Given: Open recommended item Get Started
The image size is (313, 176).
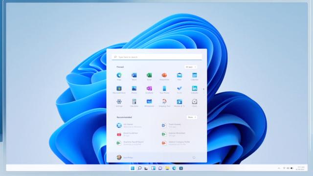Looking at the screenshot, I should [129, 125].
